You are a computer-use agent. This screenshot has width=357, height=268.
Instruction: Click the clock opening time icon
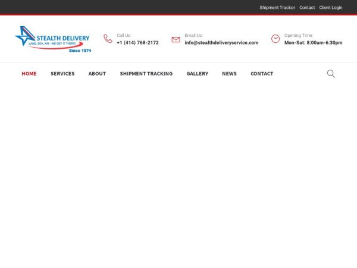click(275, 39)
